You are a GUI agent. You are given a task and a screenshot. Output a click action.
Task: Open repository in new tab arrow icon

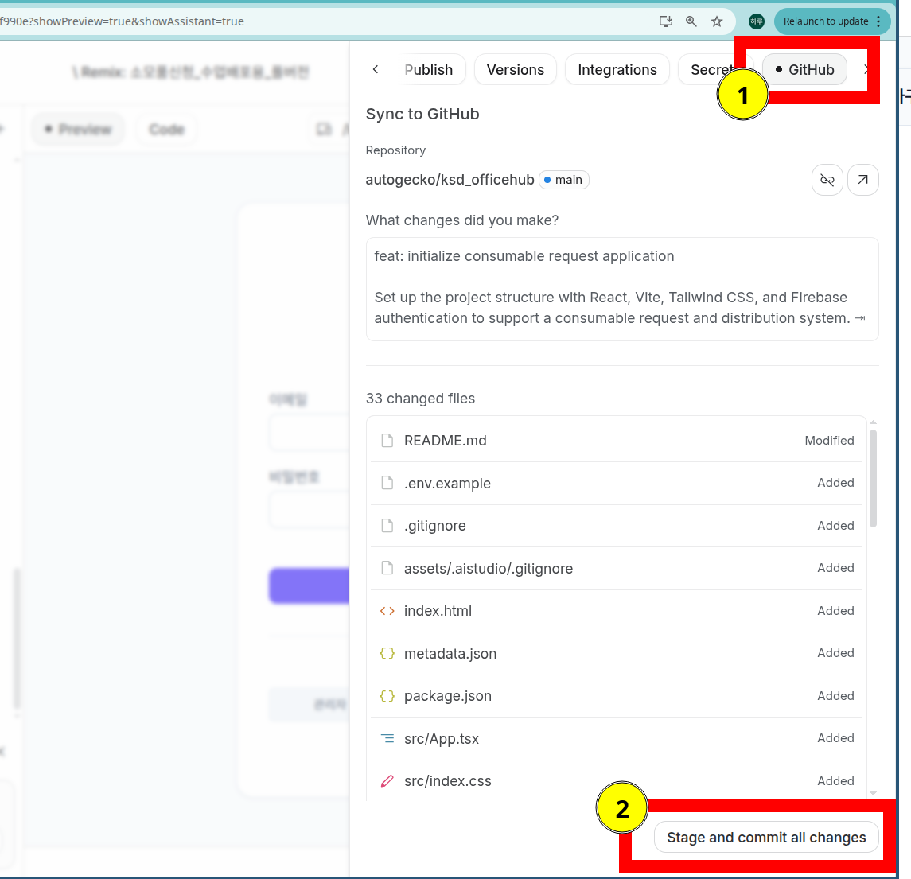[863, 180]
